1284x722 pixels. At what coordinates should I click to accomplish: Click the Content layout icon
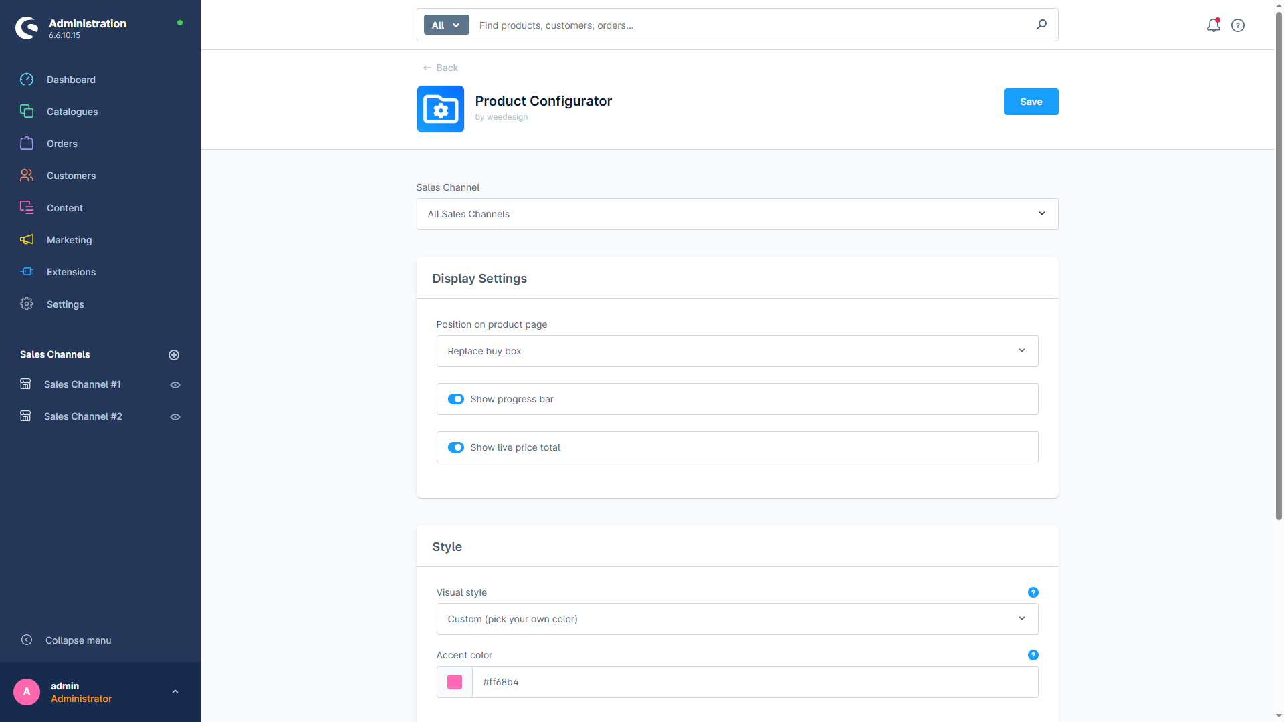click(27, 207)
